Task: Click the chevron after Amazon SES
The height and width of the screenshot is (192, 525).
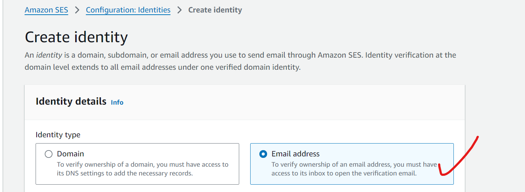Action: 77,10
